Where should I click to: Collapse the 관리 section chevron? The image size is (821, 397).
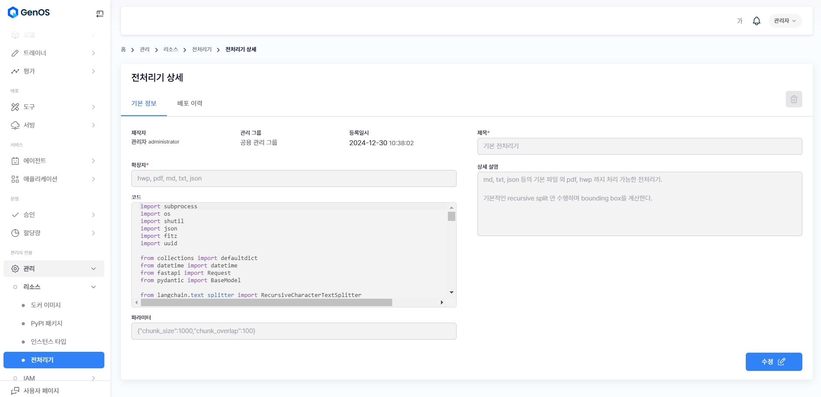[x=93, y=269]
